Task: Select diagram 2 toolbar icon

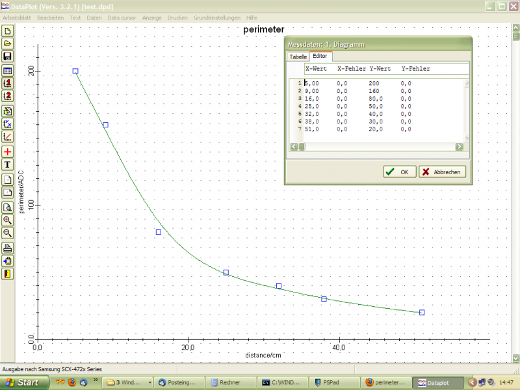Action: click(x=7, y=96)
